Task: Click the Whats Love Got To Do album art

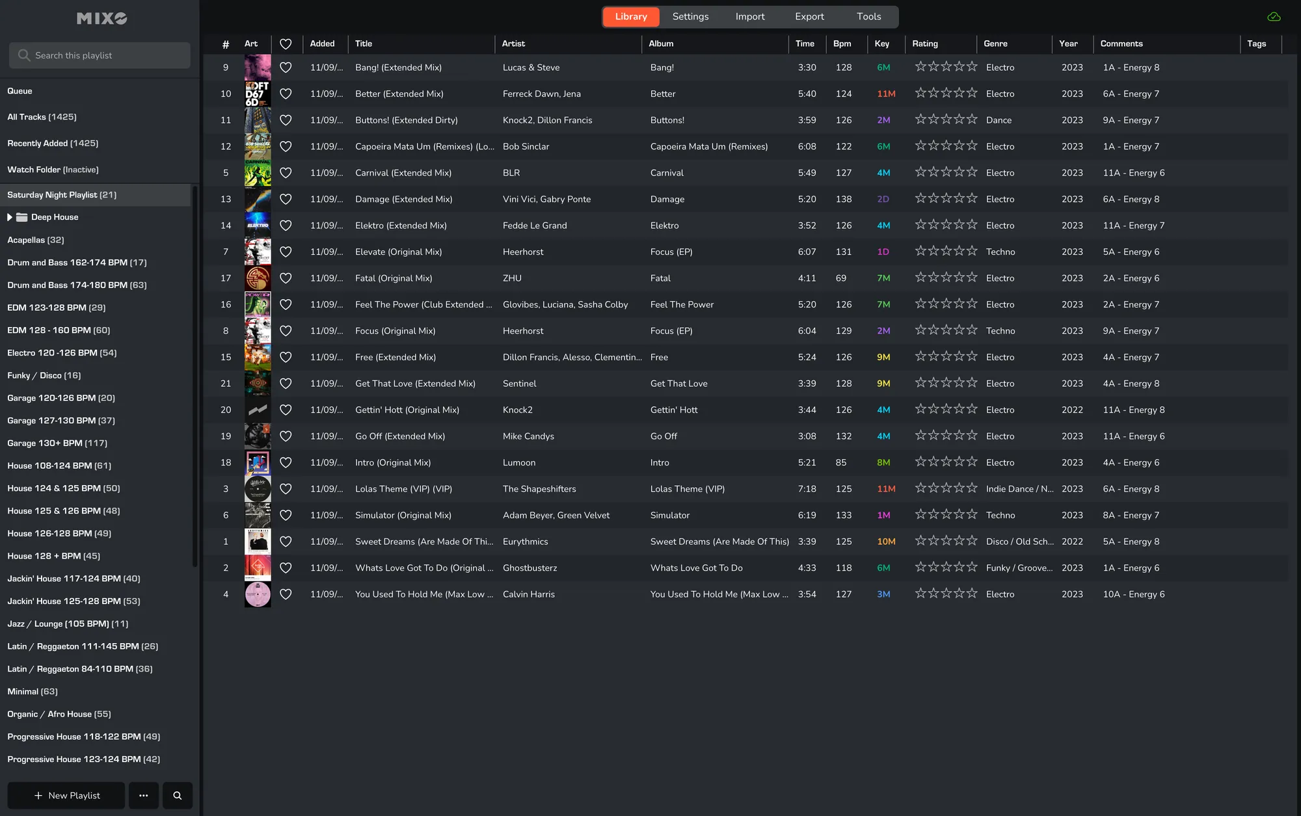Action: click(258, 568)
